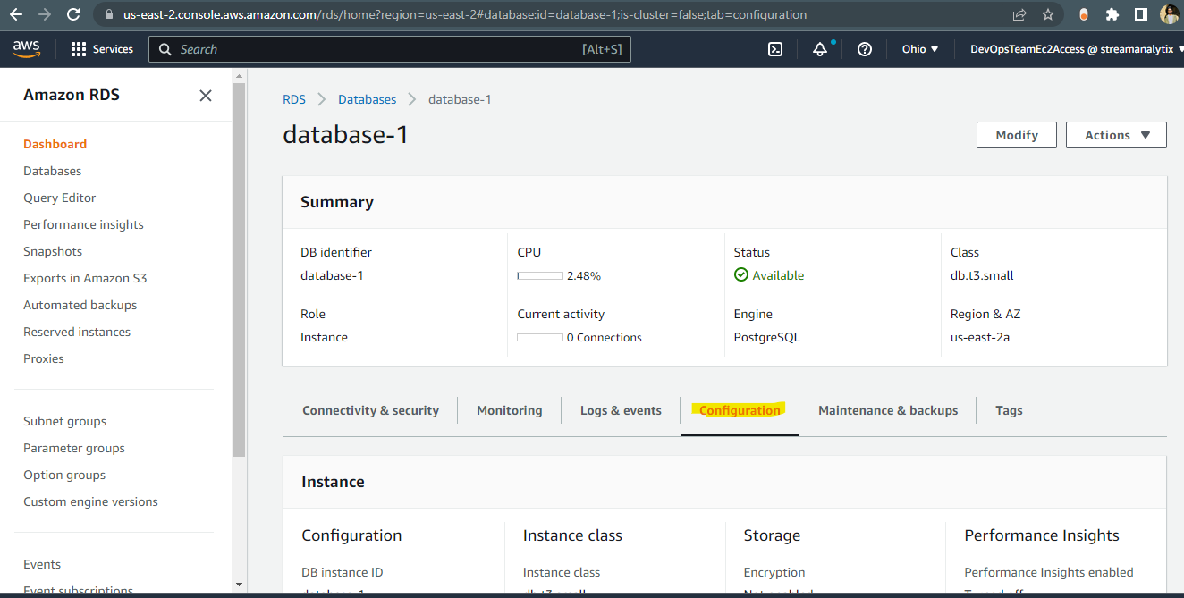Reload the page with the refresh icon

click(x=73, y=14)
